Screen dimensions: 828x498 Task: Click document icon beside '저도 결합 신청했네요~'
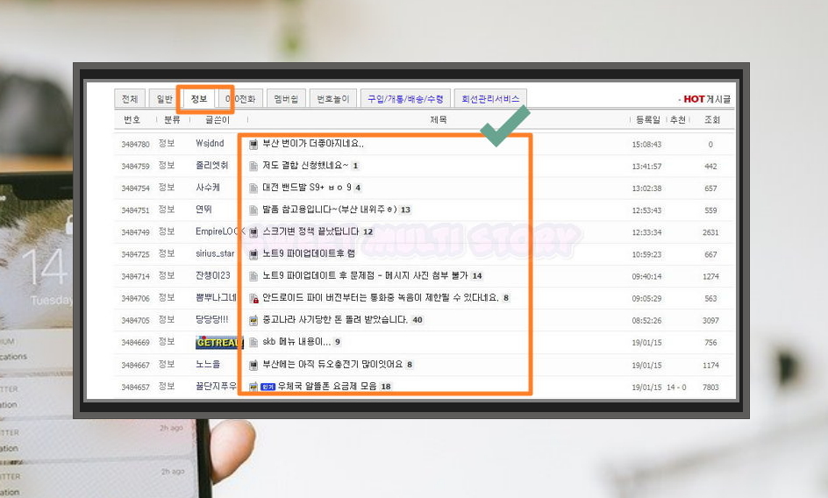(253, 166)
